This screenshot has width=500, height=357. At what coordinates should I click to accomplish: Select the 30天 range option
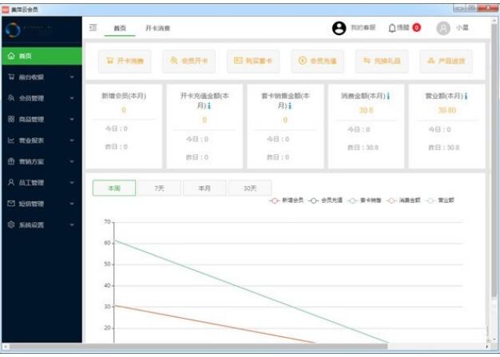pos(250,188)
